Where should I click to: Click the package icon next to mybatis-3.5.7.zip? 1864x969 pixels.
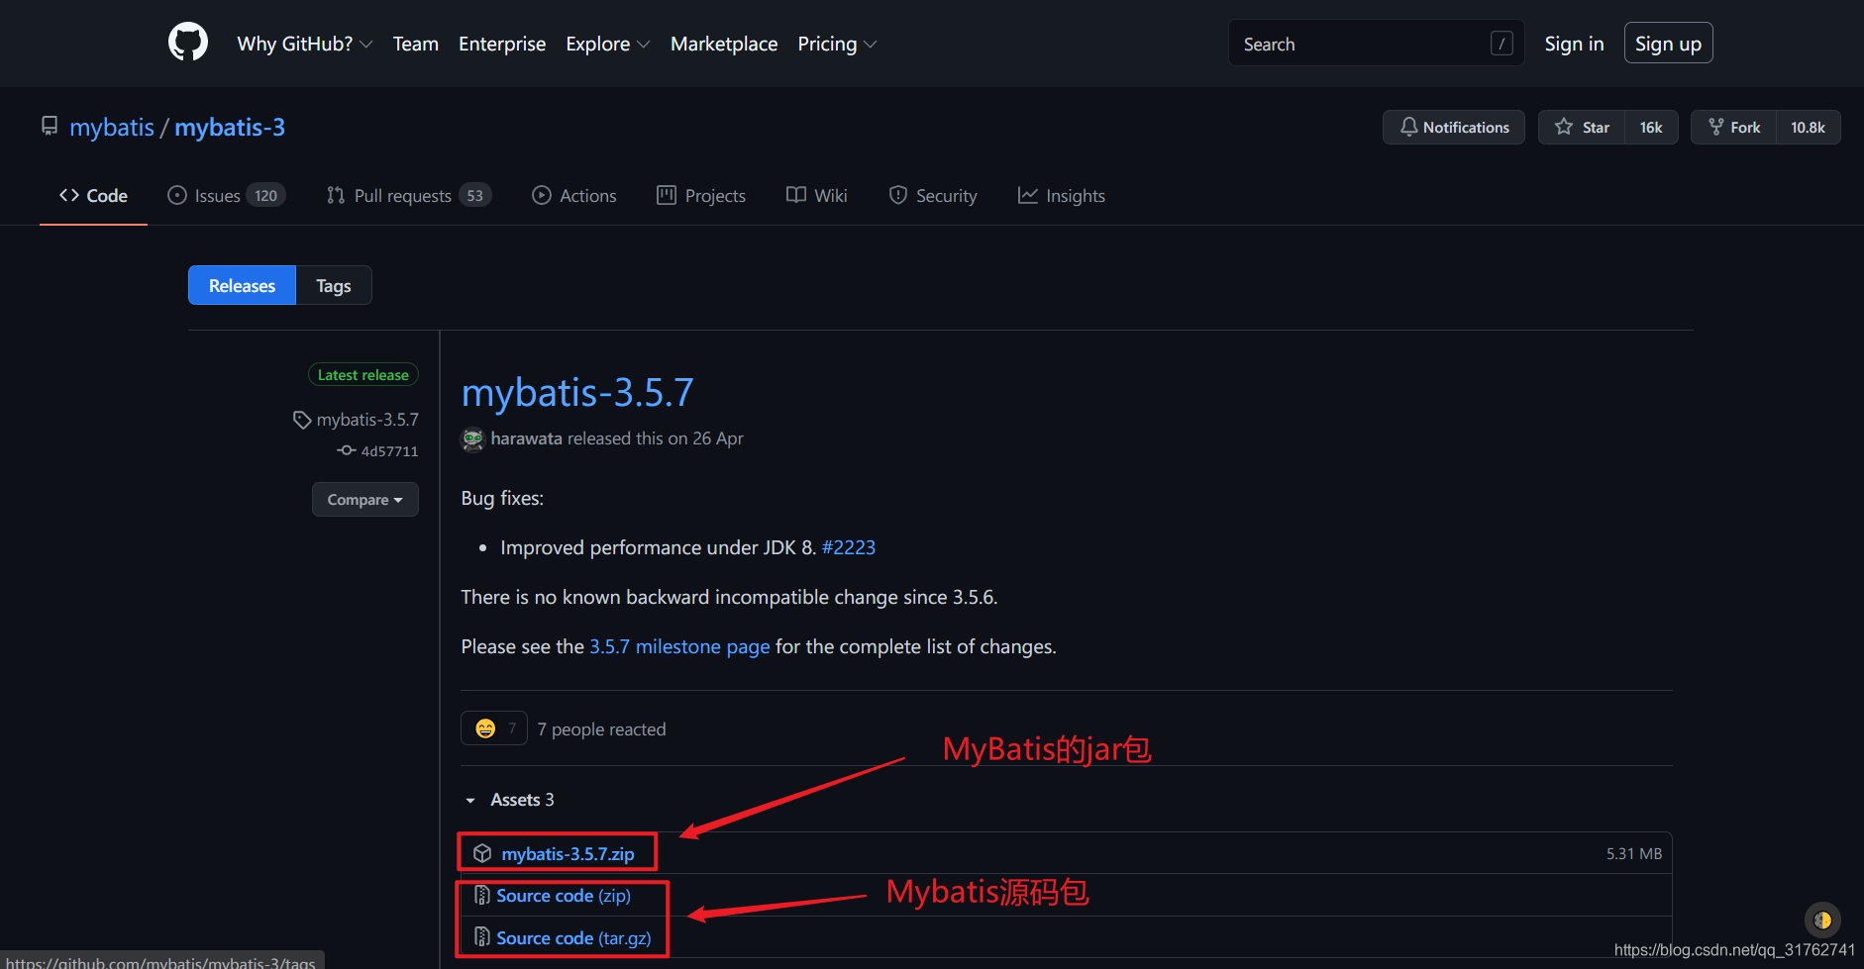482,852
